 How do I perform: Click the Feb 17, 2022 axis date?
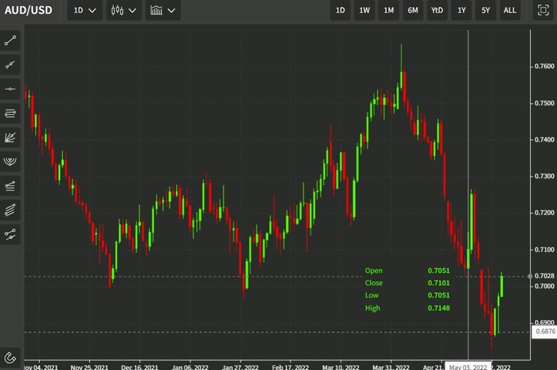[290, 367]
